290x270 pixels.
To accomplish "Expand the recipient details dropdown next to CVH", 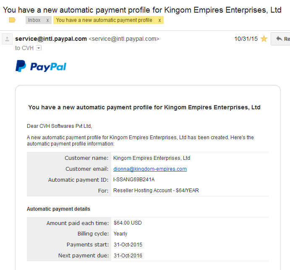I will [39, 48].
